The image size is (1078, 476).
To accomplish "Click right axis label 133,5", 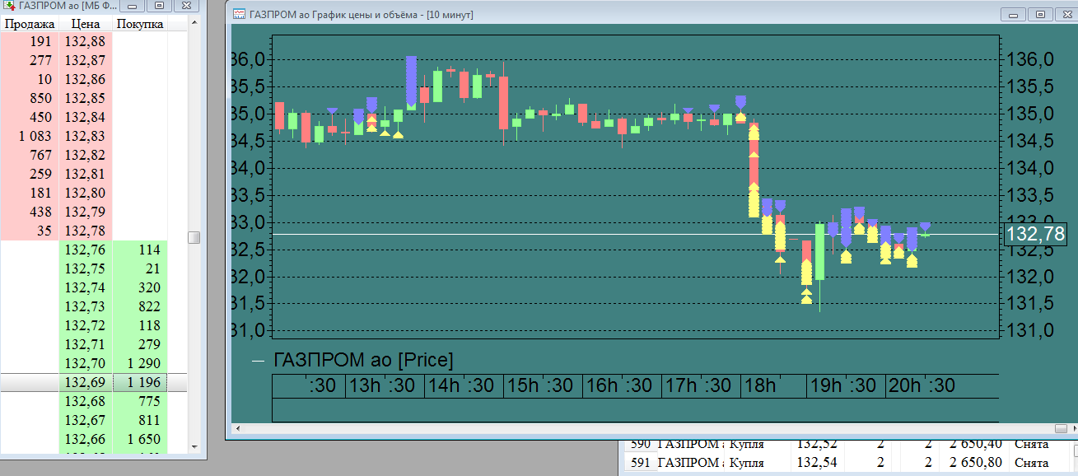I will [1030, 195].
